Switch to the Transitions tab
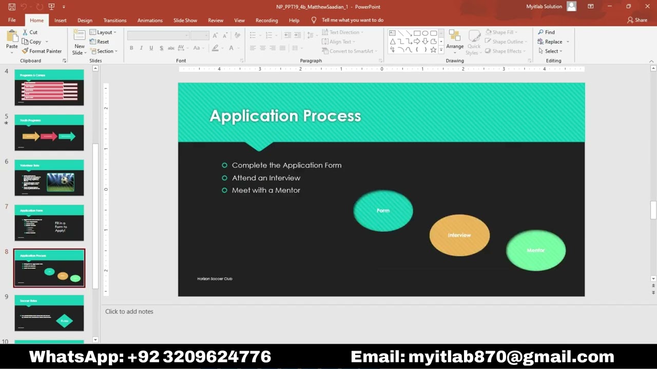This screenshot has height=369, width=657. point(115,20)
